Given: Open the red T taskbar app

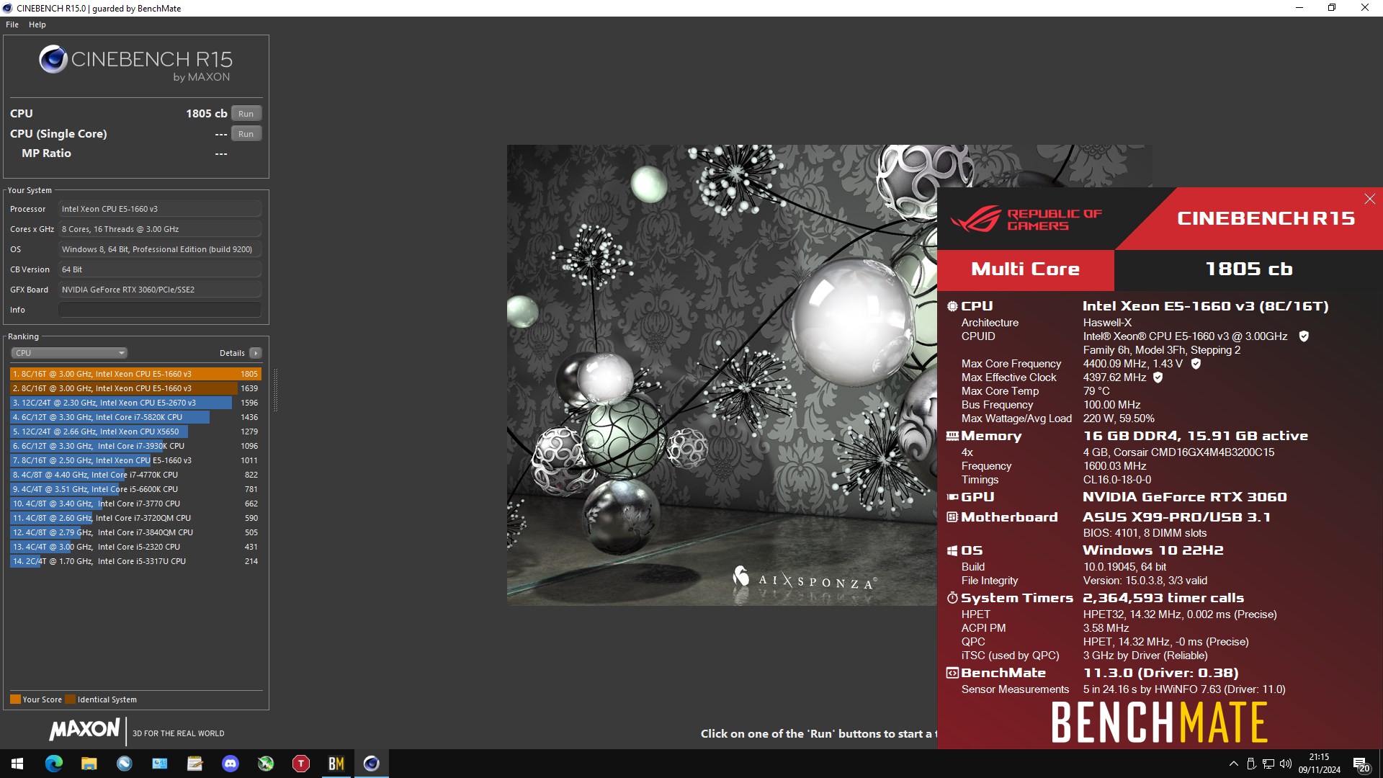Looking at the screenshot, I should 301,764.
